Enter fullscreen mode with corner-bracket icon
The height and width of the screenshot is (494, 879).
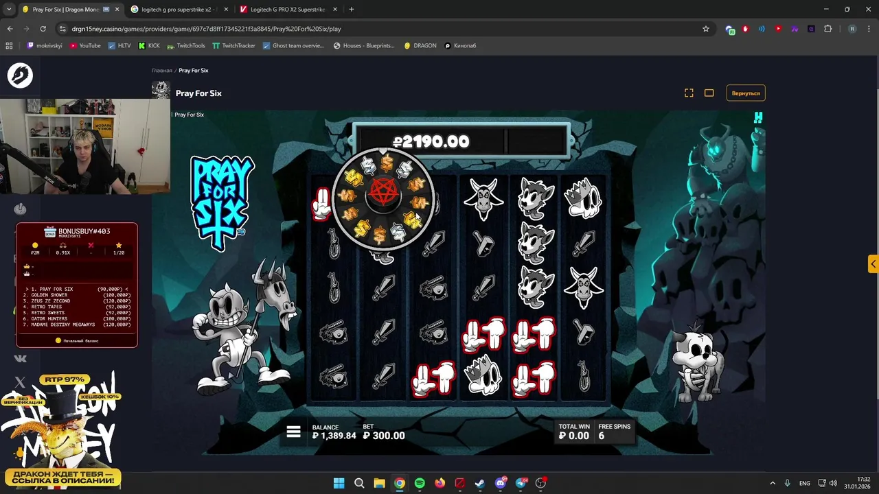689,93
